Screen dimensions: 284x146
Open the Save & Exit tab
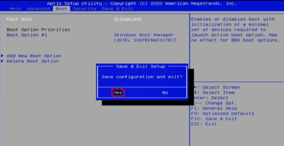click(117, 8)
